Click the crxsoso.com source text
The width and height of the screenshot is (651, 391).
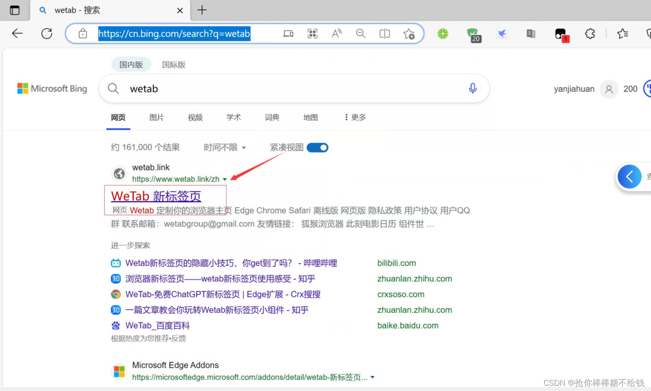pos(401,294)
